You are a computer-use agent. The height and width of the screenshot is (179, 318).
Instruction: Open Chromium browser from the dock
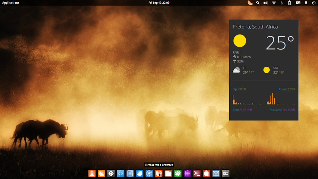[149, 173]
